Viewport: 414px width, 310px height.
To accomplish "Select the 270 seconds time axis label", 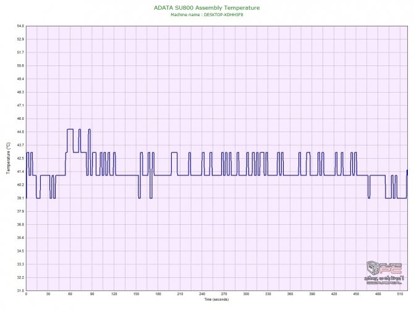I will point(224,294).
